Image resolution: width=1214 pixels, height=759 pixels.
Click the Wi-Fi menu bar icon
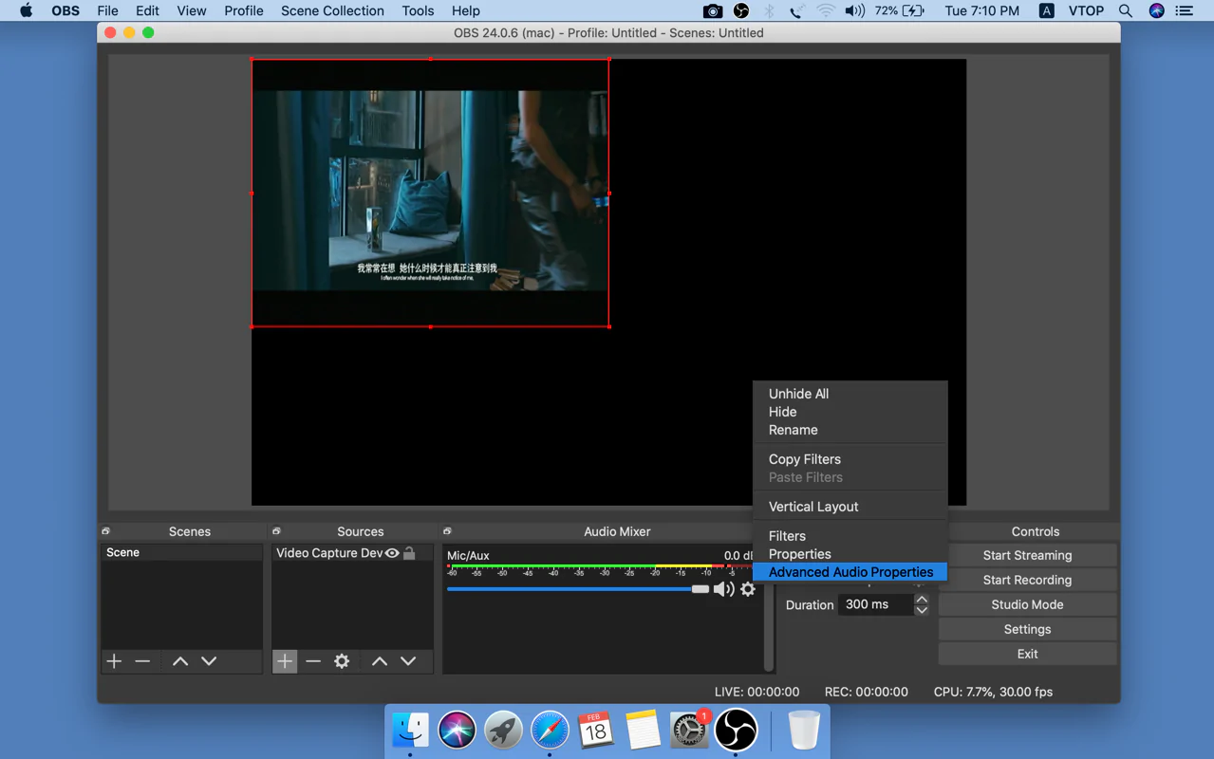pyautogui.click(x=826, y=10)
